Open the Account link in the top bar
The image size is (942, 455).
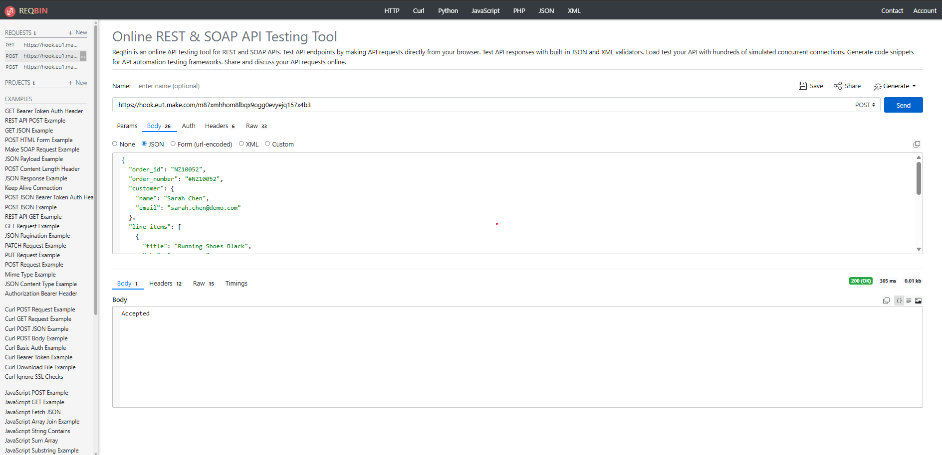coord(925,10)
